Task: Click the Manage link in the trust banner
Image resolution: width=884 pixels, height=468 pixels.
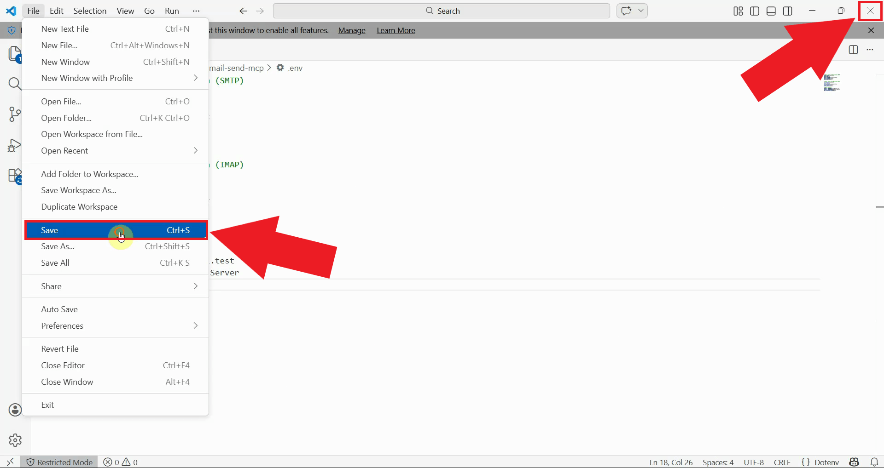Action: pos(351,30)
